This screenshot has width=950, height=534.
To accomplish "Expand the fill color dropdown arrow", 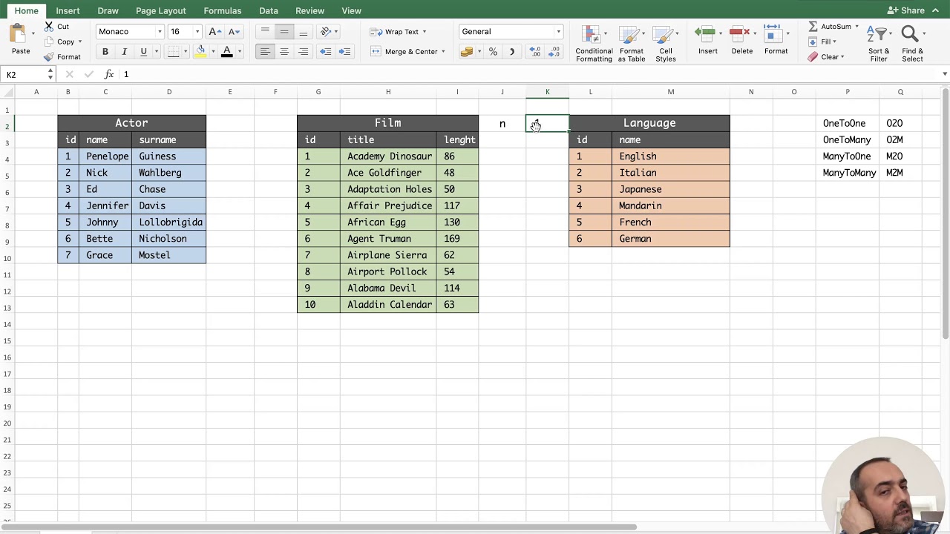I will pyautogui.click(x=213, y=52).
